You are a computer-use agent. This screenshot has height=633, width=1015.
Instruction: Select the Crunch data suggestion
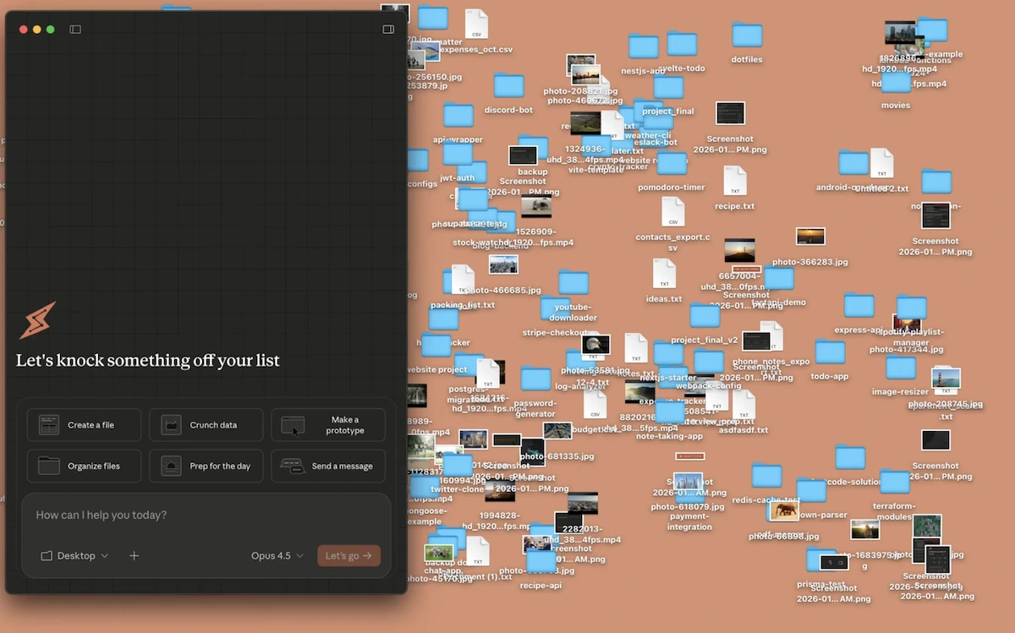click(x=206, y=424)
